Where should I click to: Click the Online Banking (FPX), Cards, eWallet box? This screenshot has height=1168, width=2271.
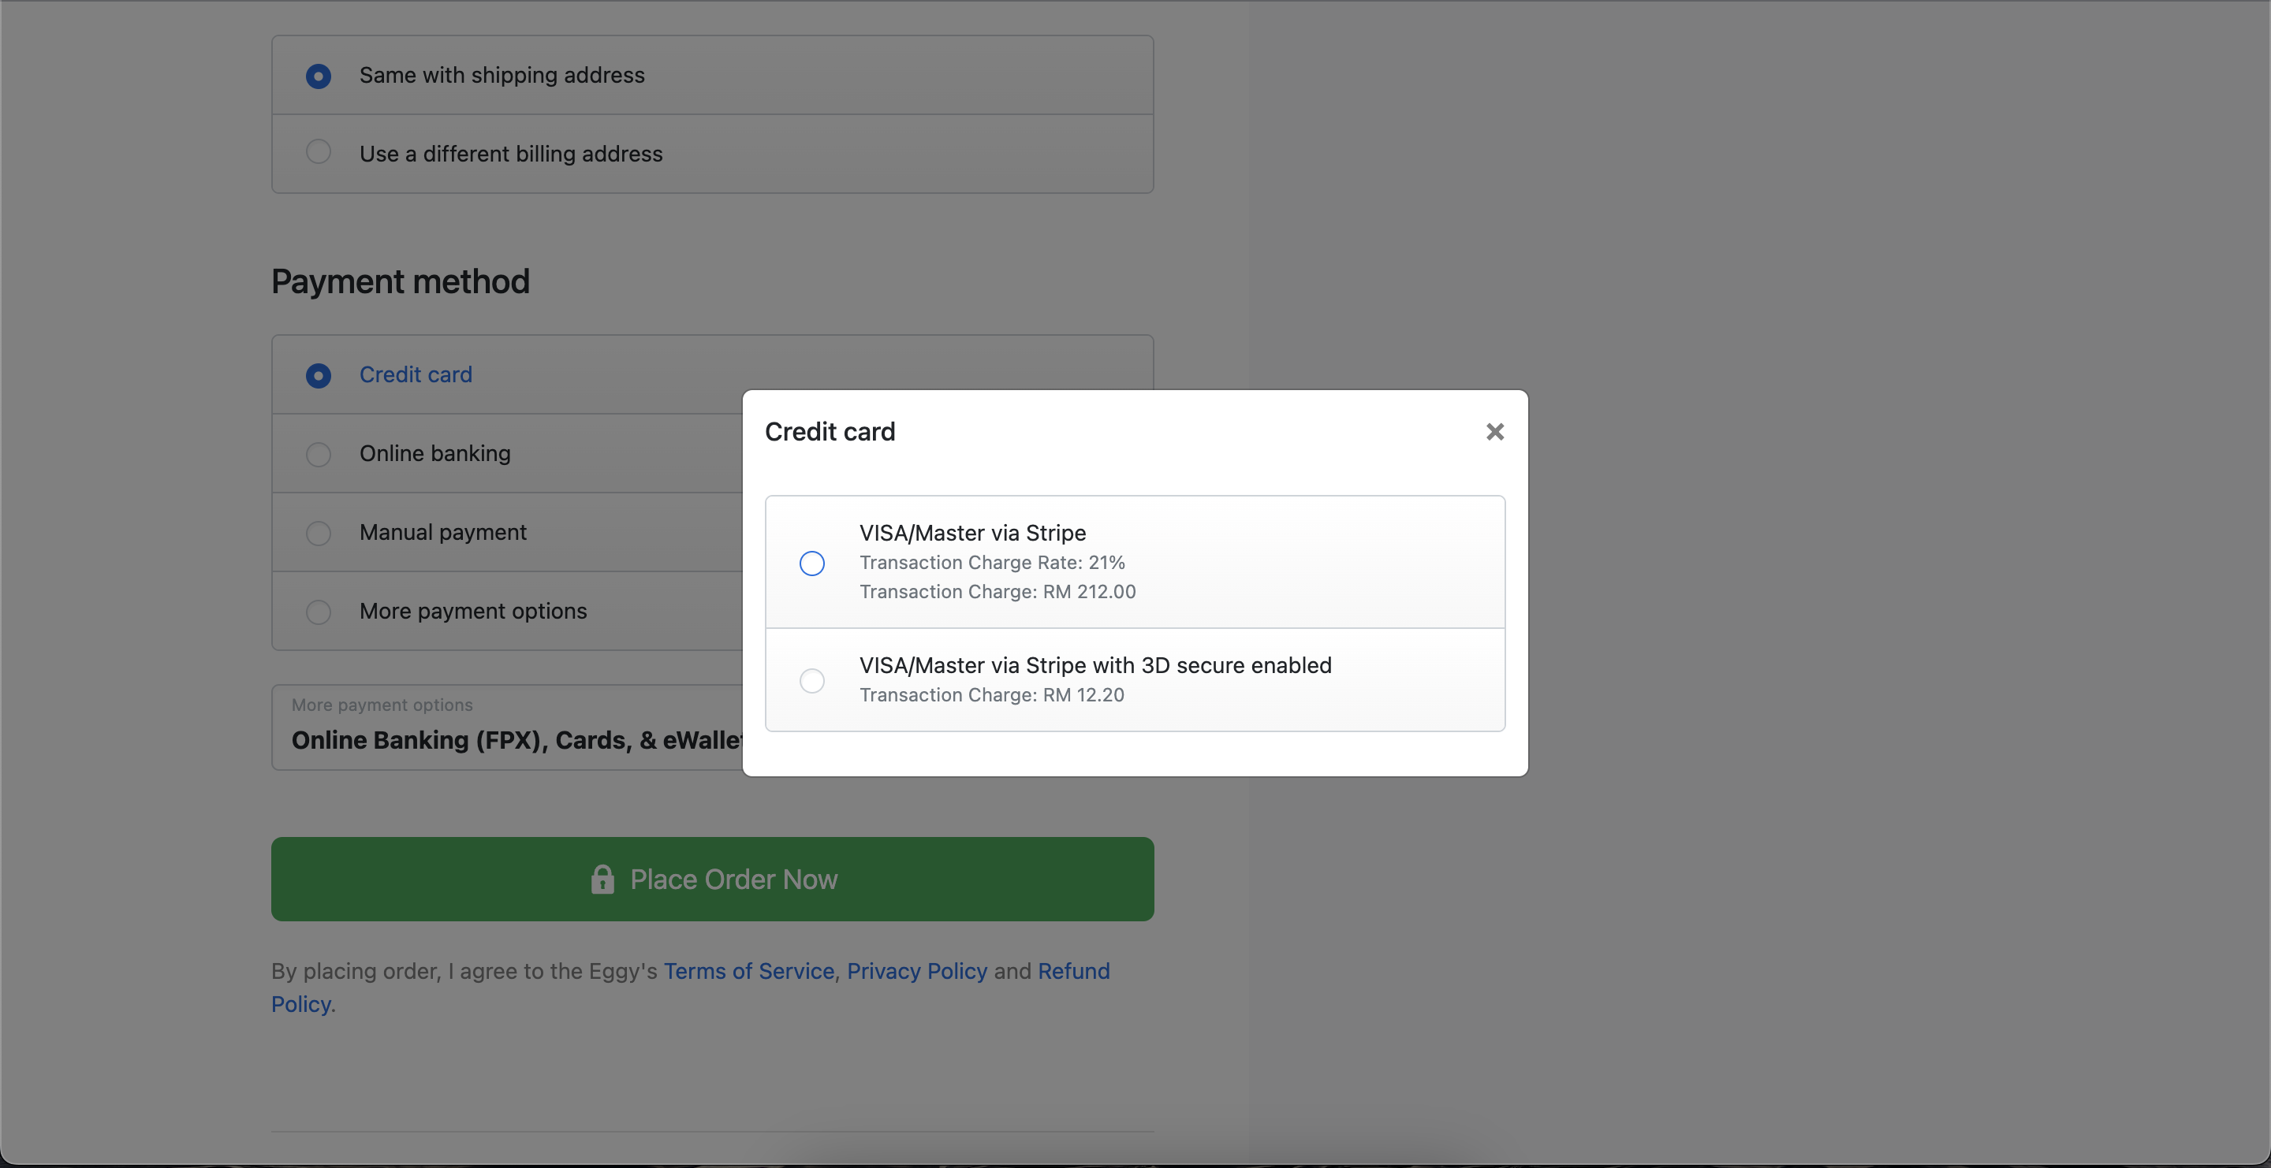[x=508, y=727]
